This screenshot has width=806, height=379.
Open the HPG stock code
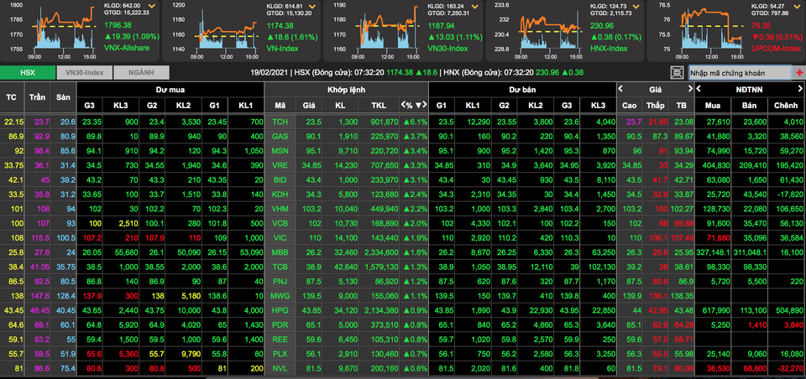point(280,311)
